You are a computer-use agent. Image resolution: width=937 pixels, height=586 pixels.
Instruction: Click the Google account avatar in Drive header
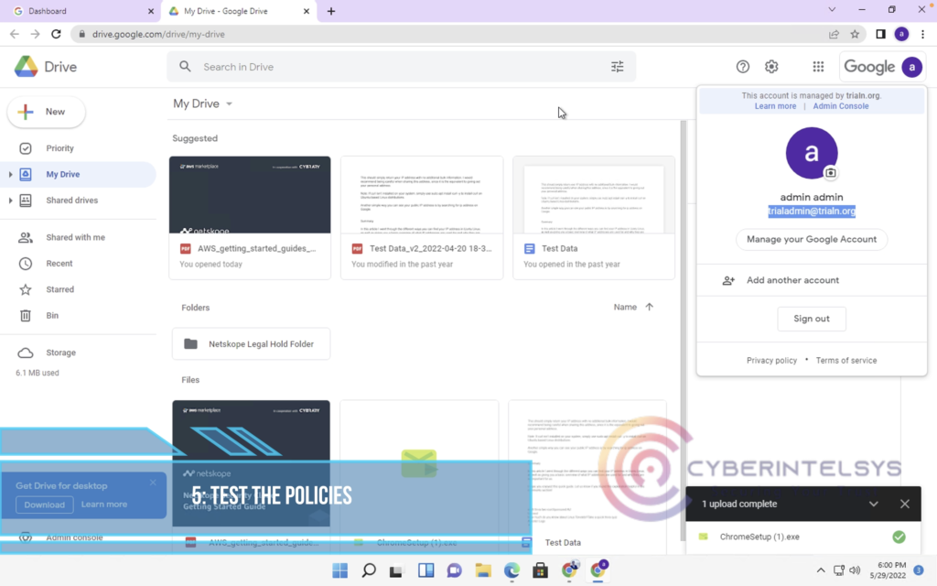(912, 67)
